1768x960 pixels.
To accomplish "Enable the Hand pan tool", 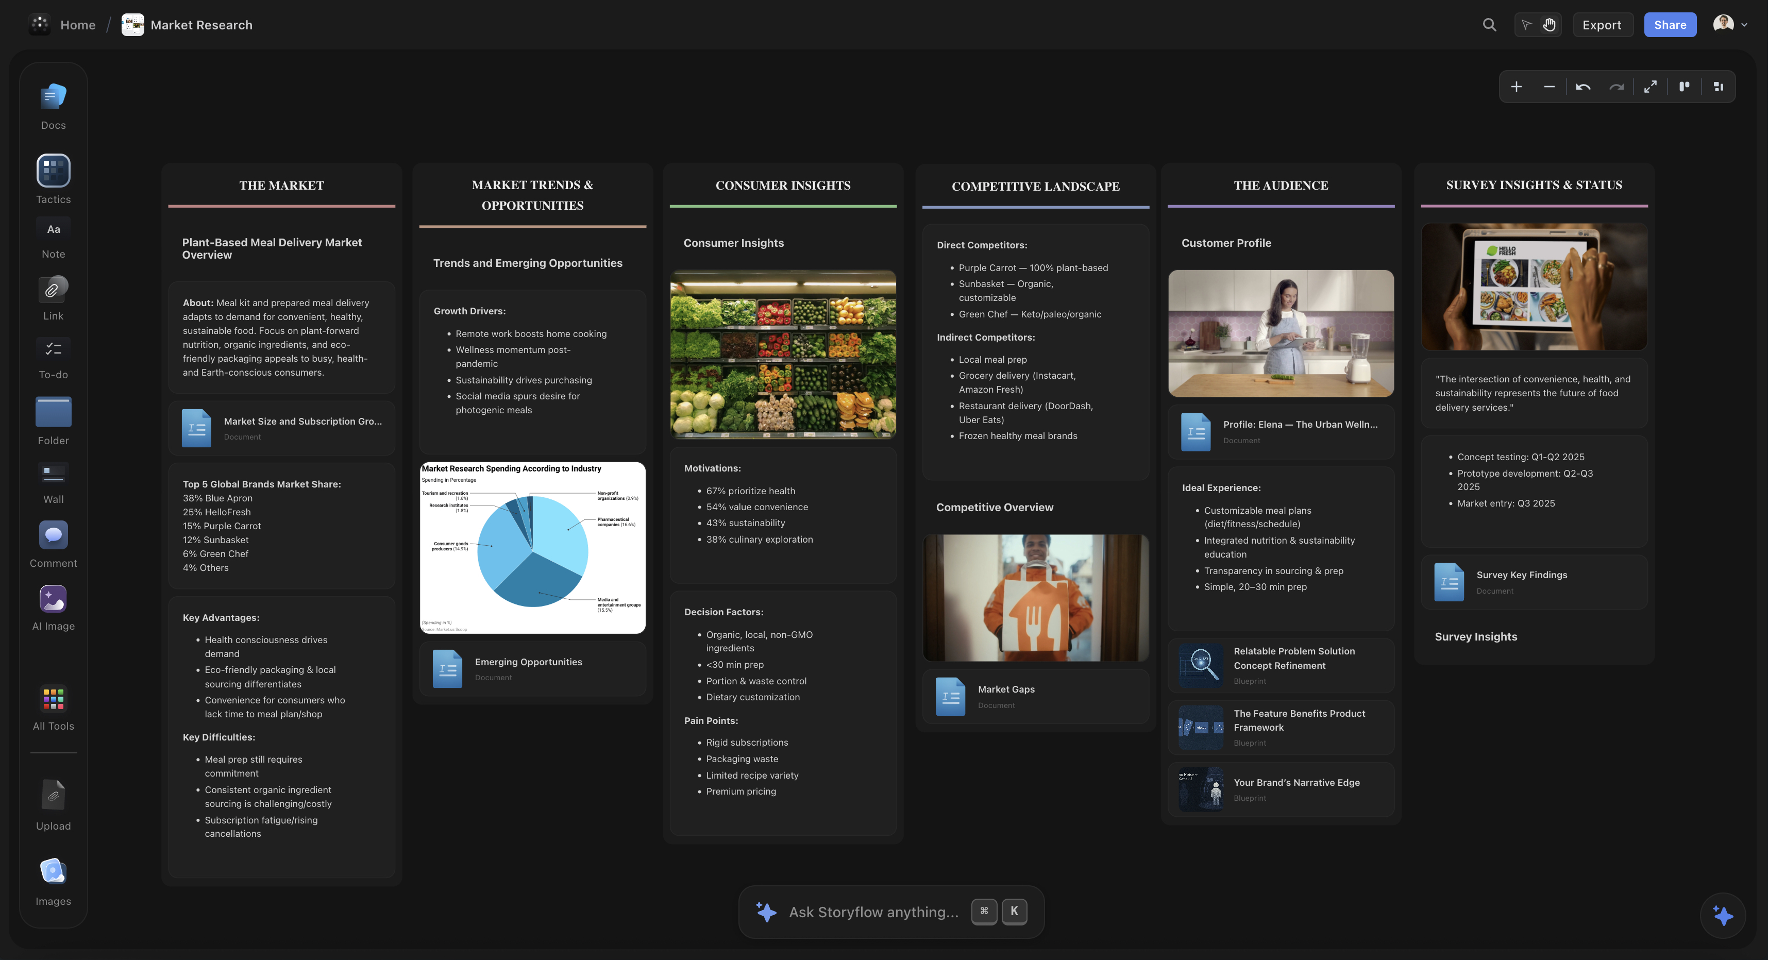I will pos(1549,25).
